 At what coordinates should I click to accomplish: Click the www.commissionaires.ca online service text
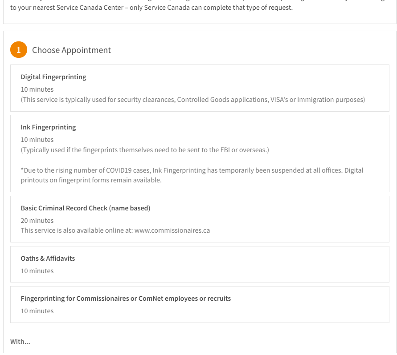point(172,230)
